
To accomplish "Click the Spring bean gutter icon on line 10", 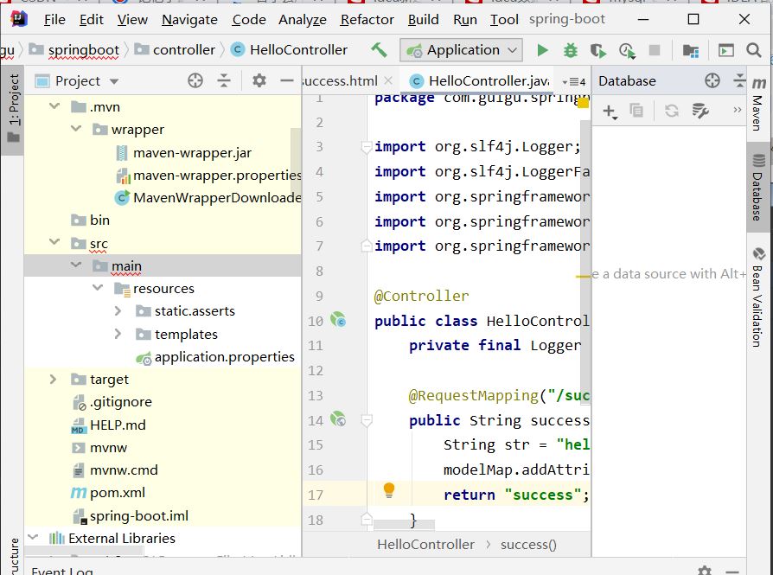I will [338, 320].
